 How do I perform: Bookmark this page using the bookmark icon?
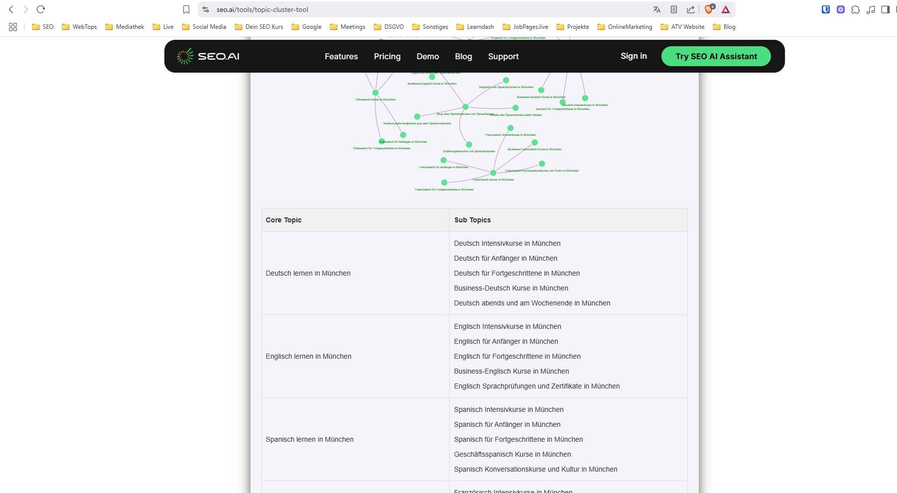pyautogui.click(x=186, y=9)
